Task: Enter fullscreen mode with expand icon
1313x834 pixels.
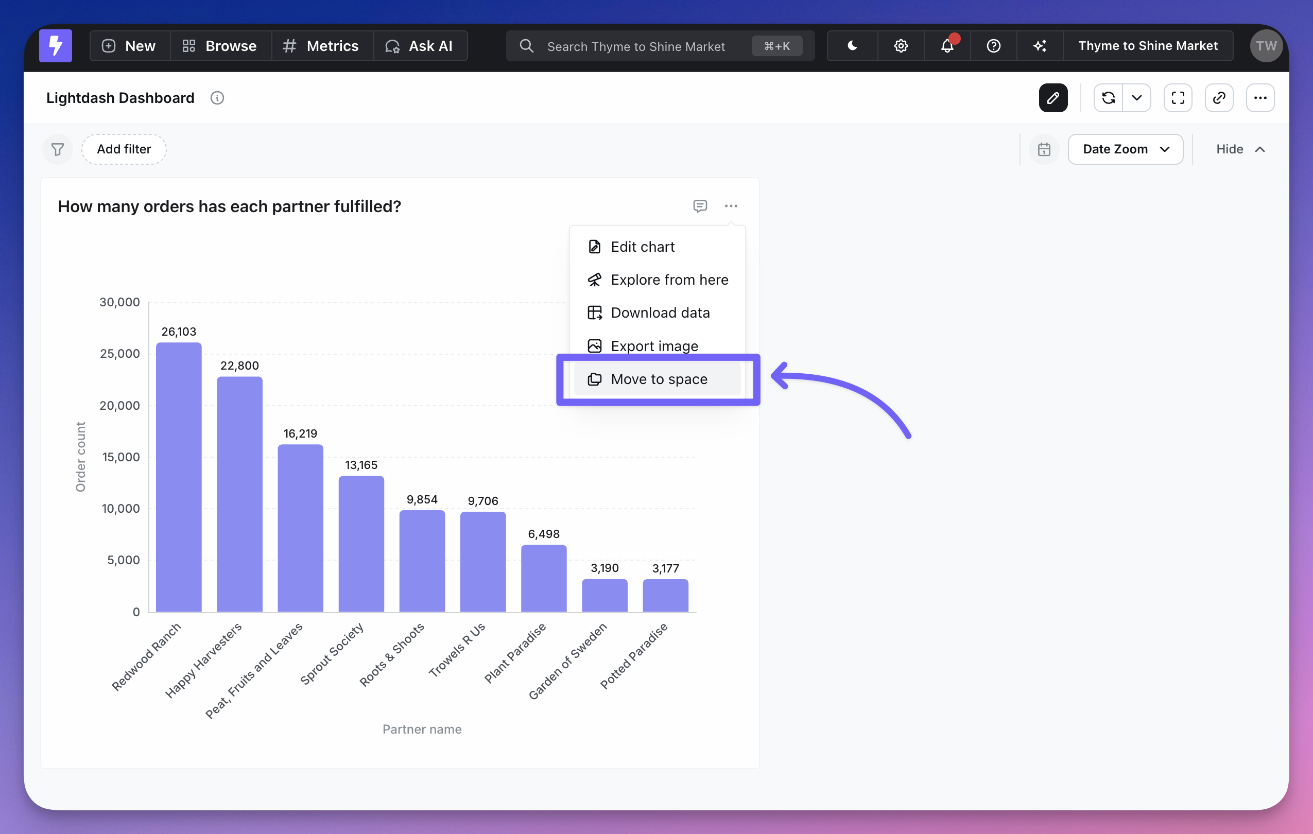Action: click(1178, 98)
